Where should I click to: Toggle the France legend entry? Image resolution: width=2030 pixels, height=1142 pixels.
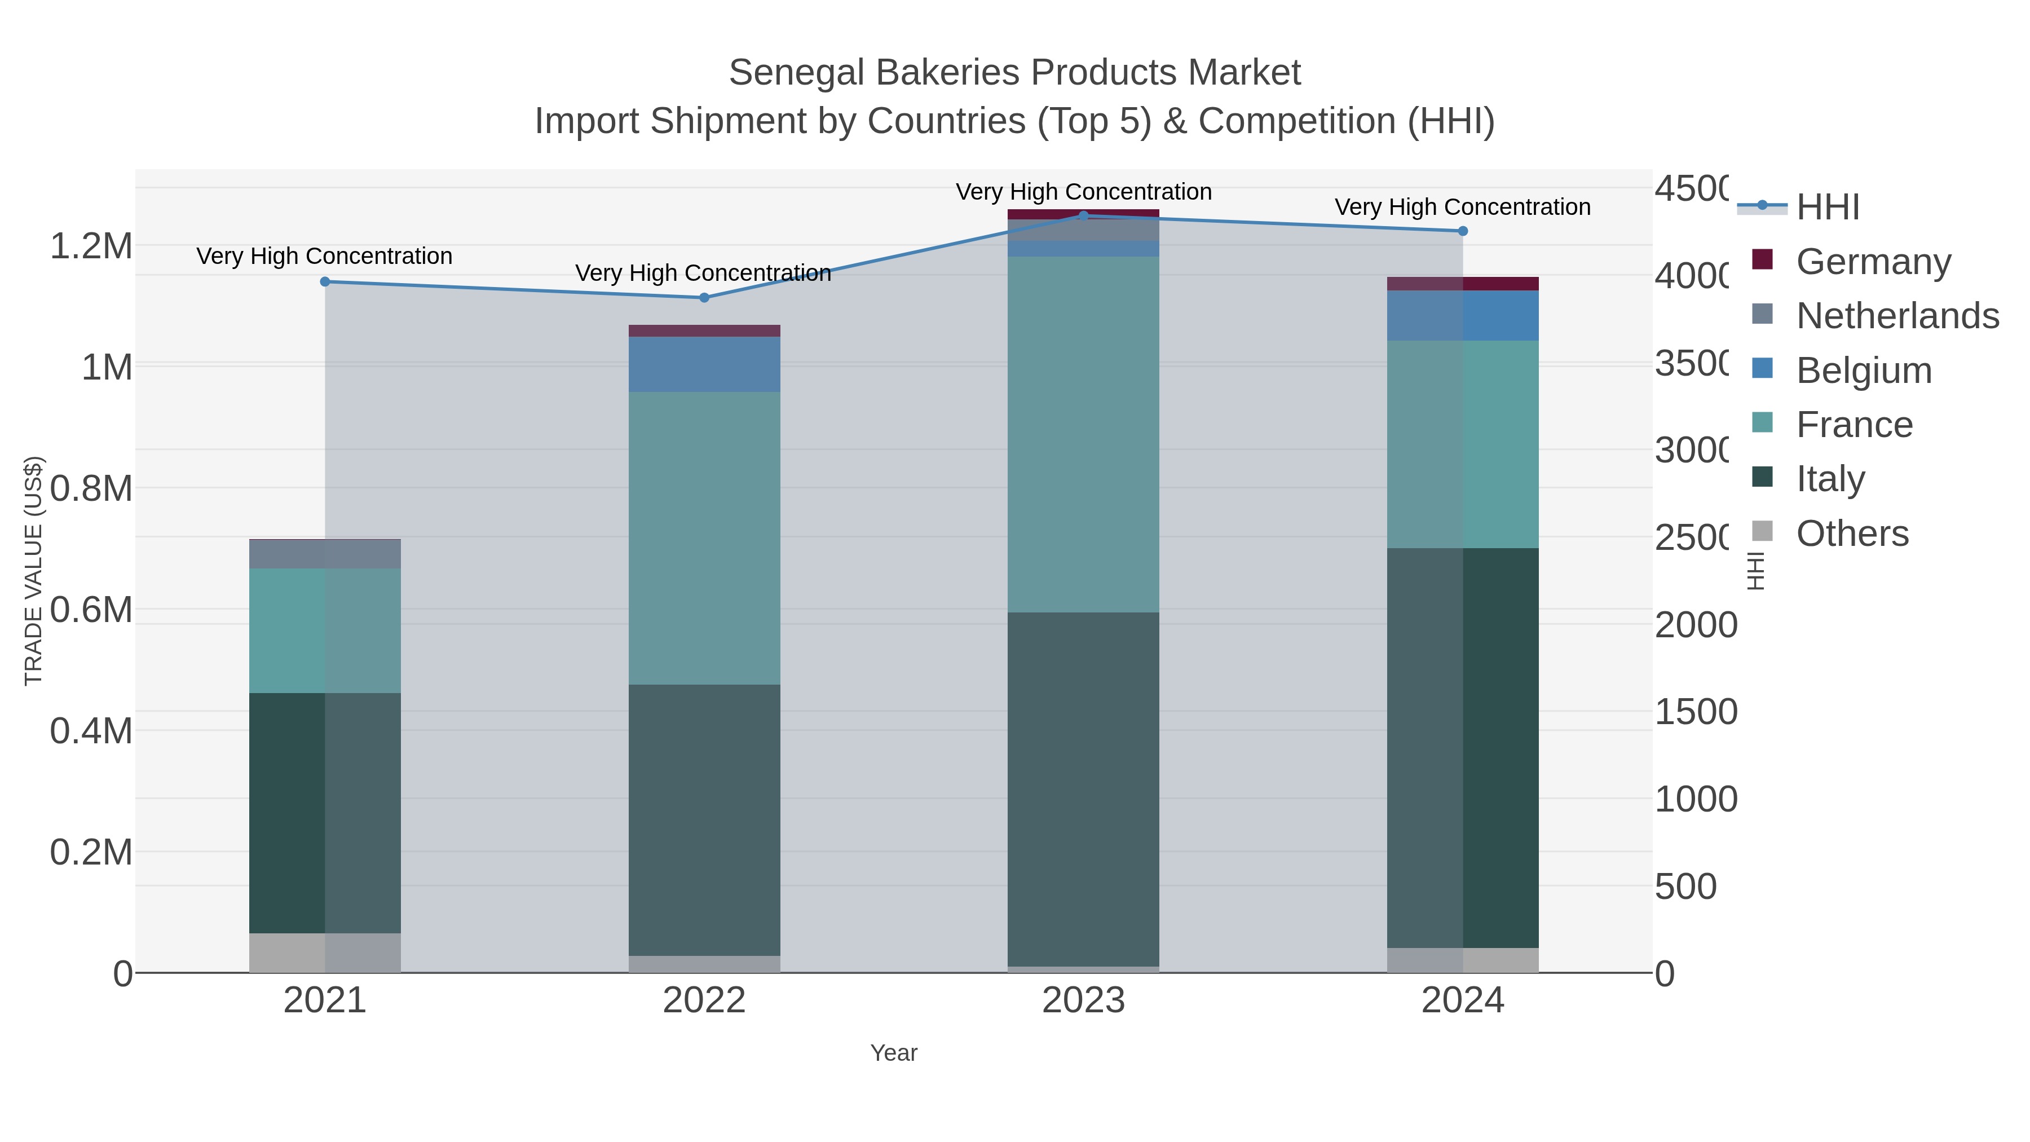1832,424
